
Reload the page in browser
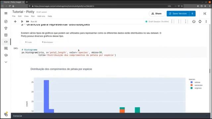coord(10,6)
